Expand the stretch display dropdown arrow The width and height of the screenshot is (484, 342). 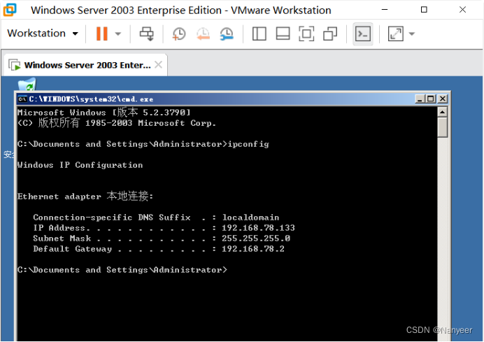tap(412, 34)
